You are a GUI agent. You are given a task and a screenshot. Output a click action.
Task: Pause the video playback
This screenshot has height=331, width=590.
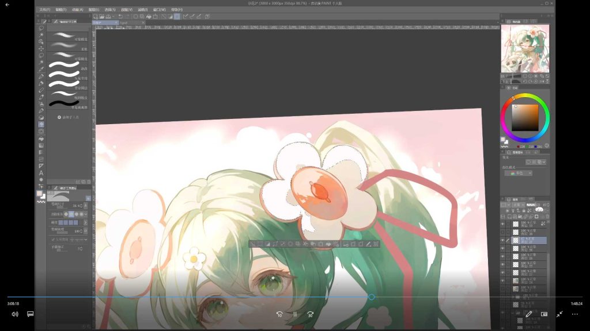coord(295,314)
